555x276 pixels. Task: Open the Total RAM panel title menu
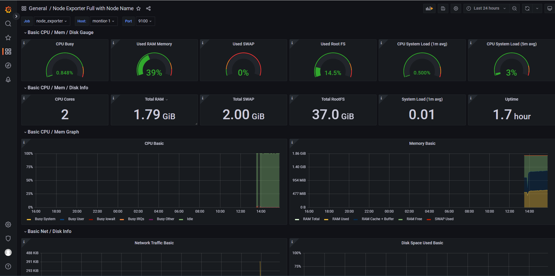(156, 99)
